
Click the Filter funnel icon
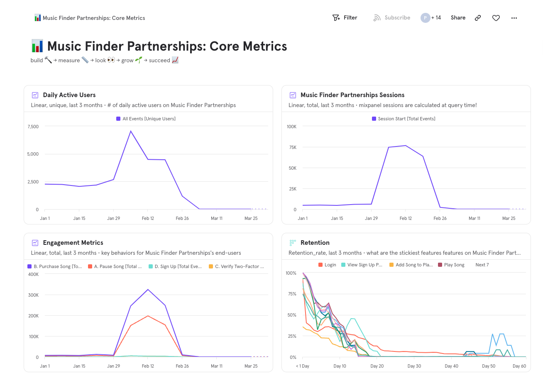coord(336,18)
